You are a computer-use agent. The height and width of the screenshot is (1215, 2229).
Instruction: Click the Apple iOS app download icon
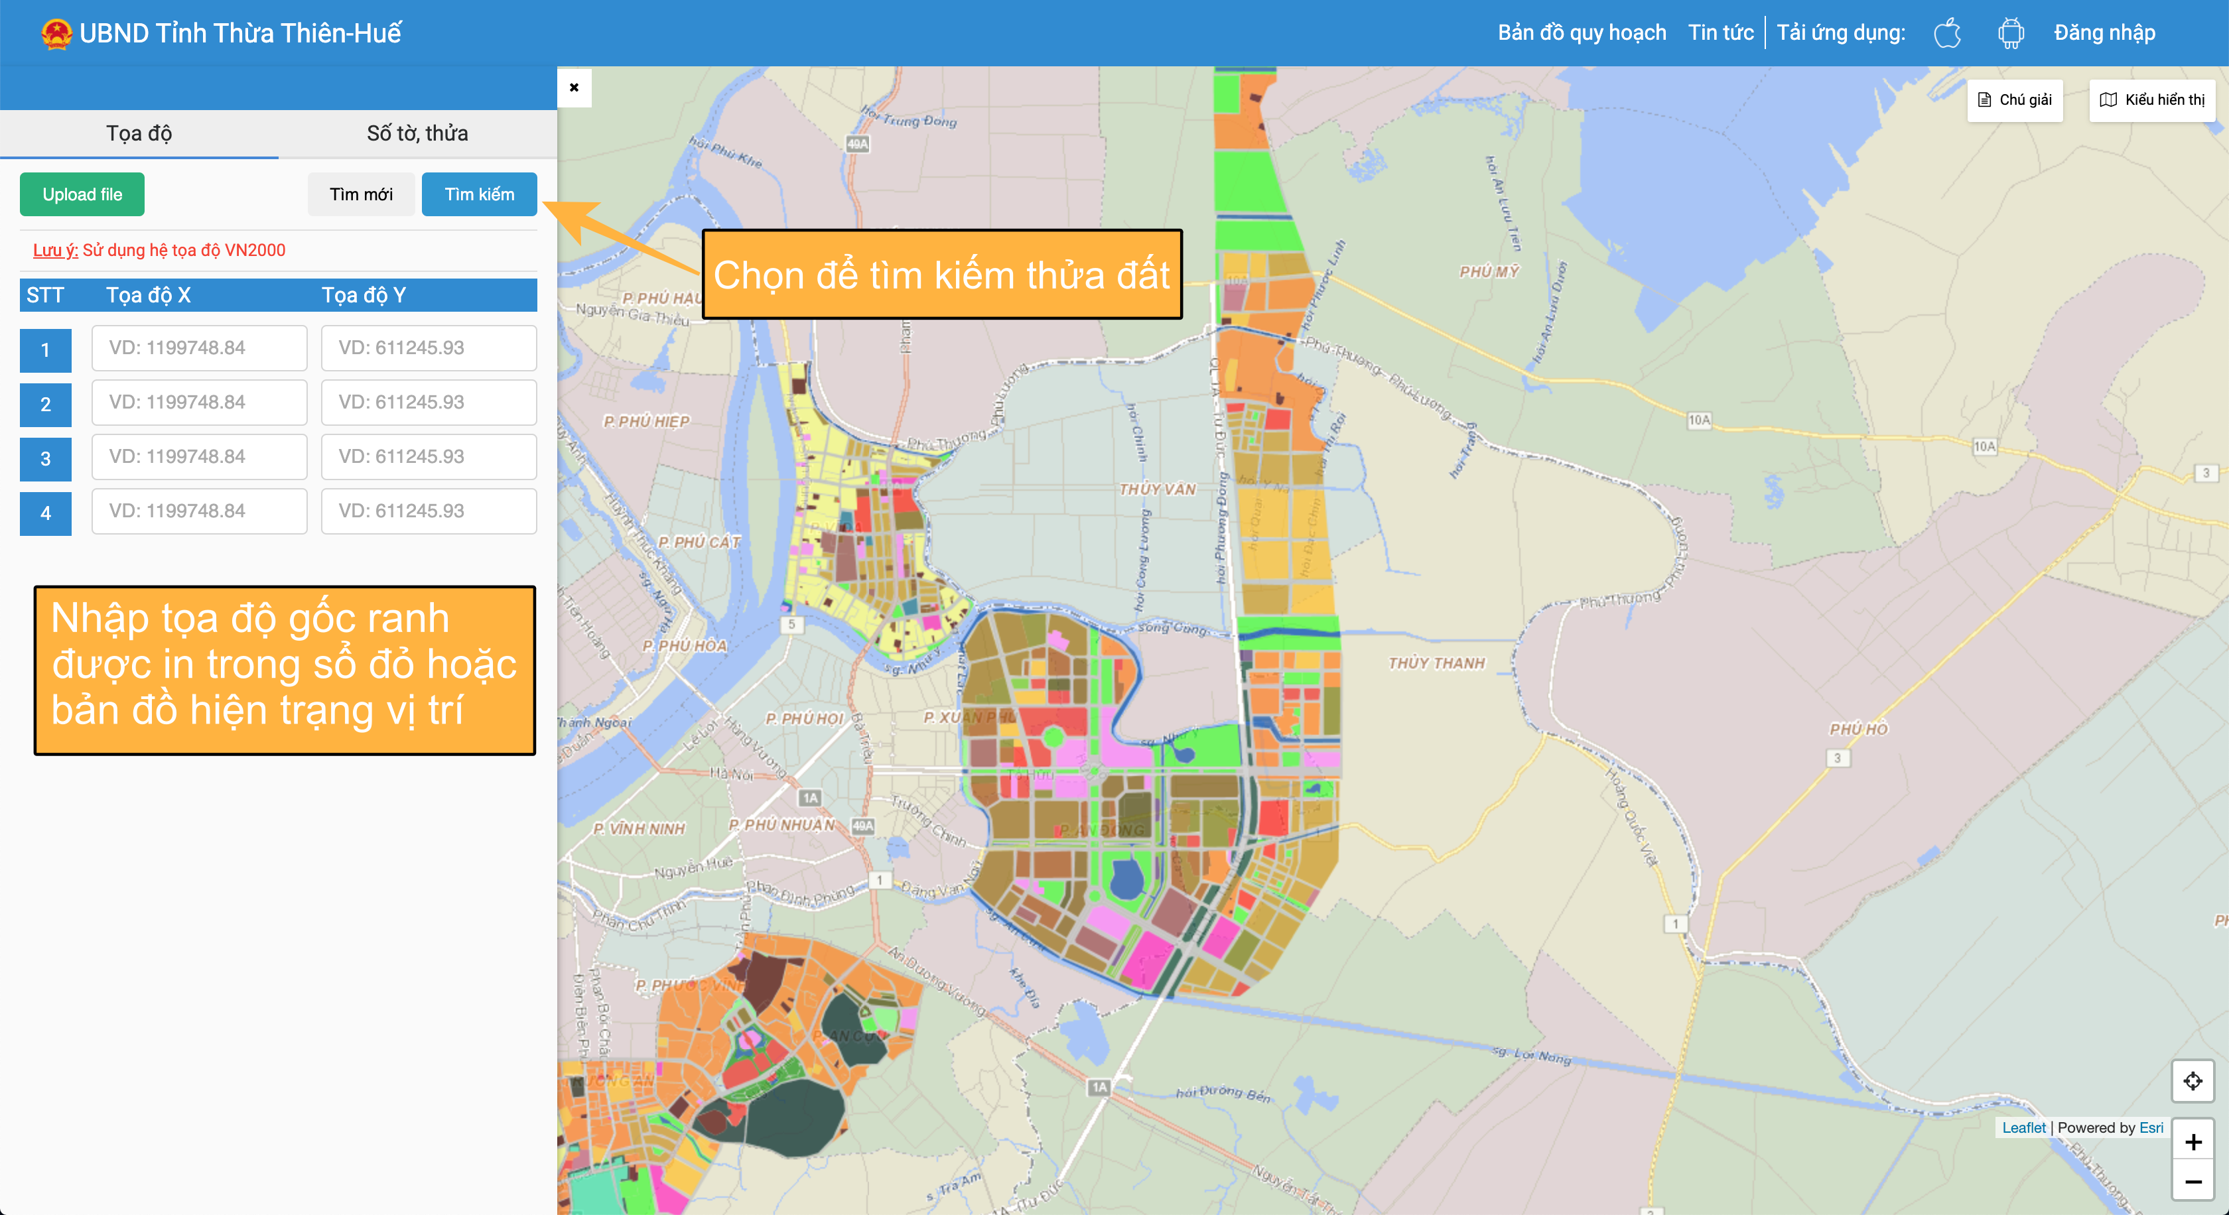point(1947,33)
